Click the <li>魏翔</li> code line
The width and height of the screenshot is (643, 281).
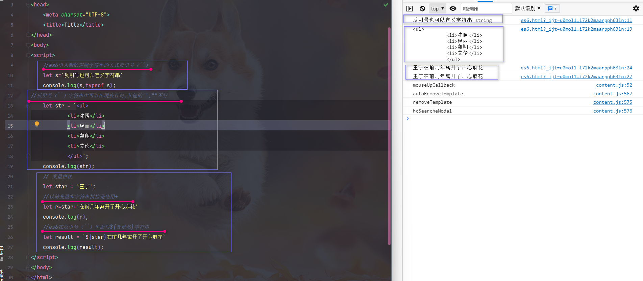click(86, 136)
